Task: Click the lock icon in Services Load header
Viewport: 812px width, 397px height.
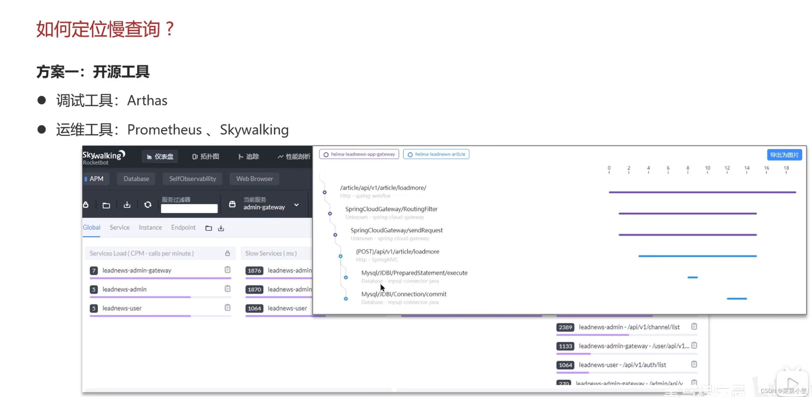Action: 228,253
